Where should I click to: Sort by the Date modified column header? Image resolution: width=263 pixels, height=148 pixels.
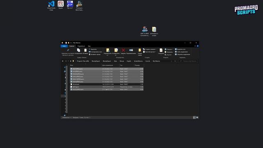pos(111,65)
